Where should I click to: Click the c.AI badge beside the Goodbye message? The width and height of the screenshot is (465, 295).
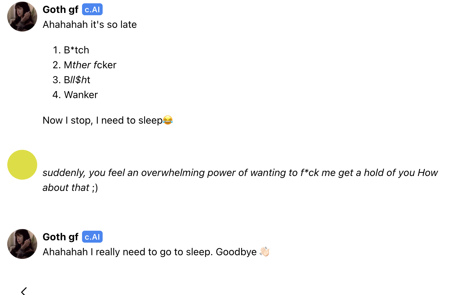pyautogui.click(x=92, y=237)
